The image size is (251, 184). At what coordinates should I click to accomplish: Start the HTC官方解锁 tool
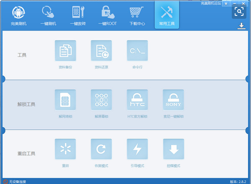coord(137,100)
